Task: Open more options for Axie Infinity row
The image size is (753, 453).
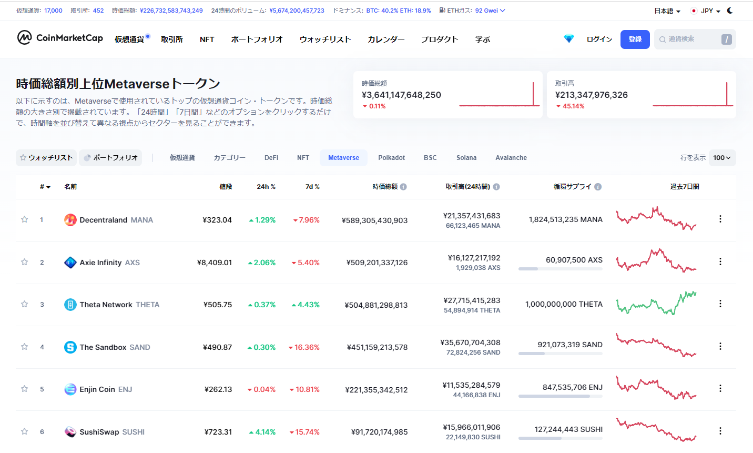Action: click(720, 261)
